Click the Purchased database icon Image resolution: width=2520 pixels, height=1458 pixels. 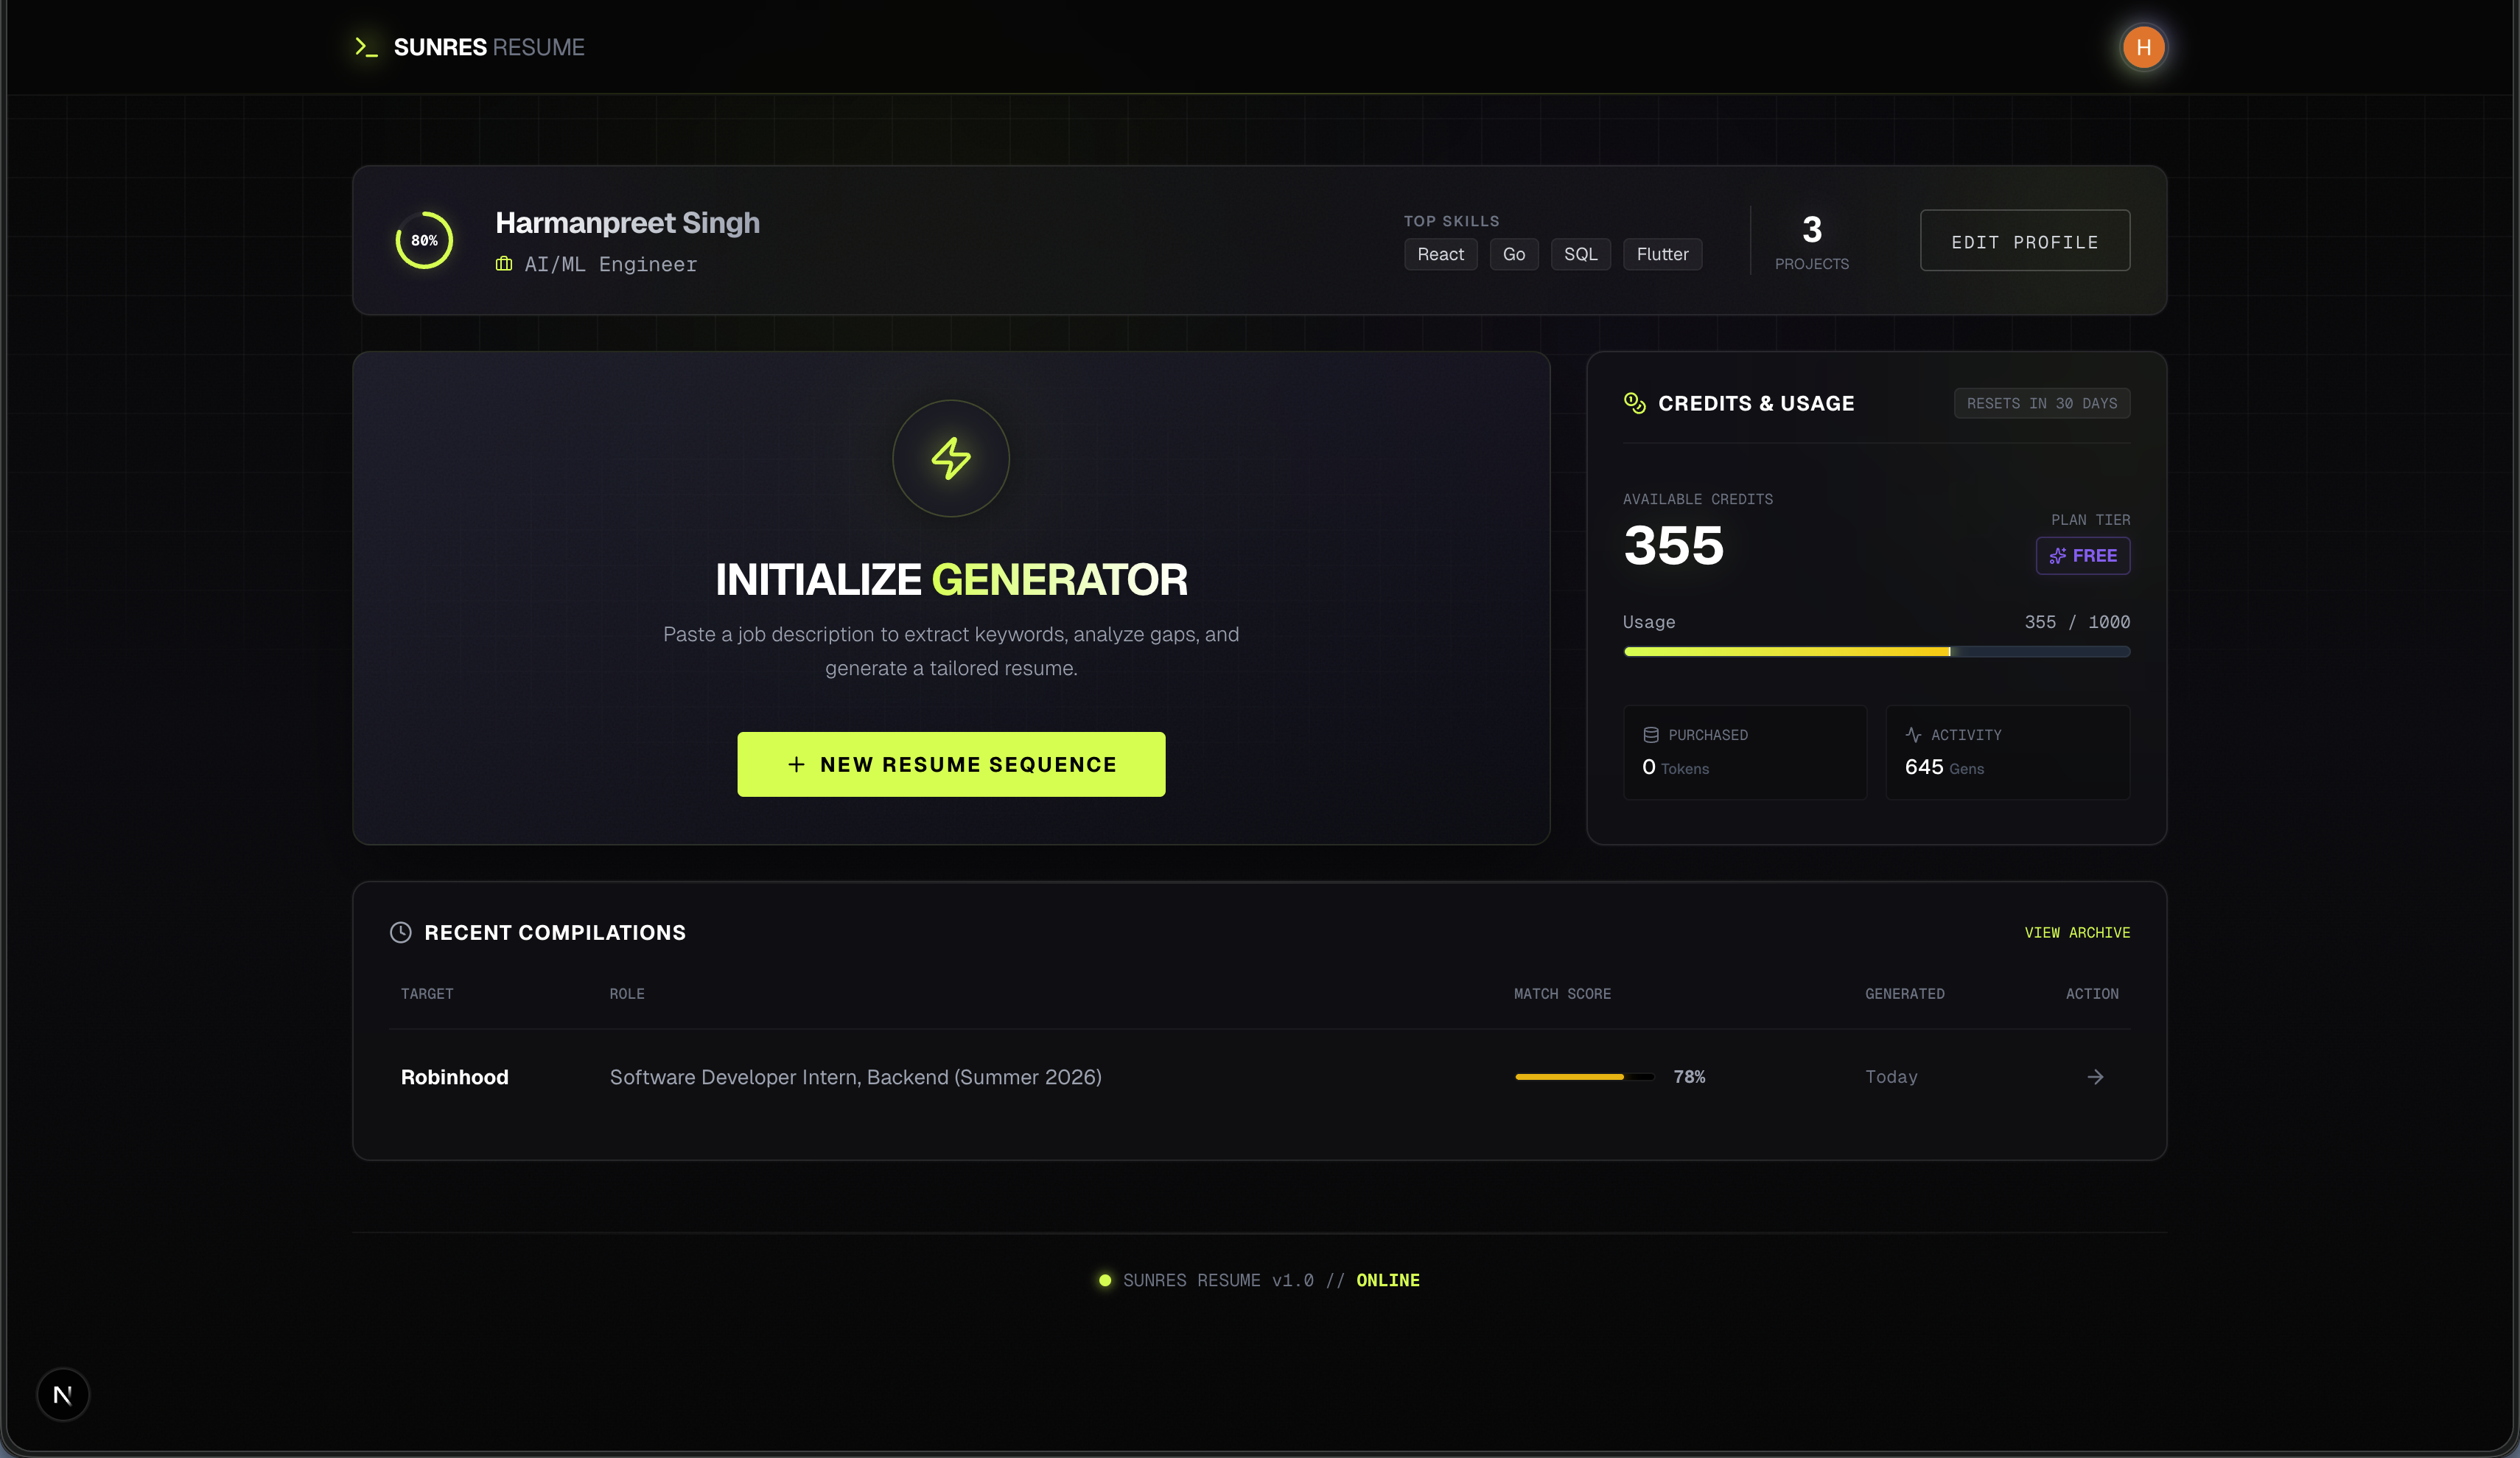pos(1650,736)
